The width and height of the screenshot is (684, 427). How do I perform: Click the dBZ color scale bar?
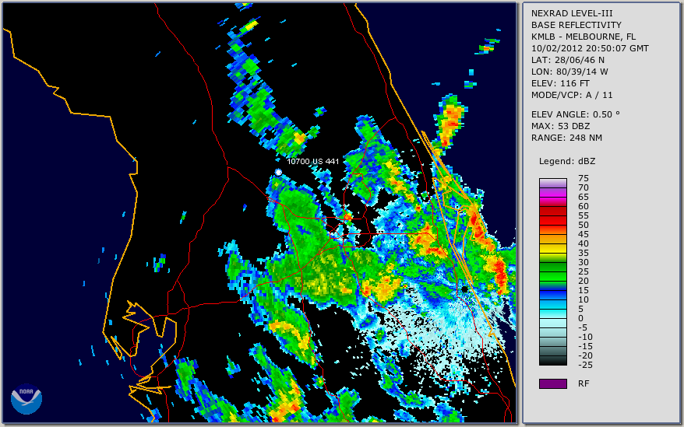coord(552,272)
